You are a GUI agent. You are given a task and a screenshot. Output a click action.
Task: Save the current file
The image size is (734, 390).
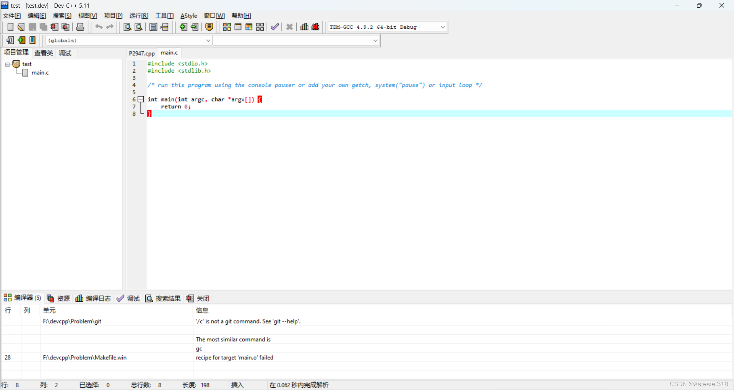point(32,27)
